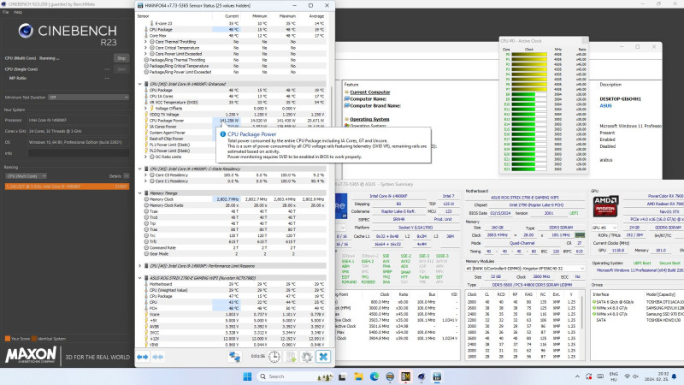Screen dimensions: 684x385
Task: Open the File menu in Cinebench
Action: [x=5, y=14]
